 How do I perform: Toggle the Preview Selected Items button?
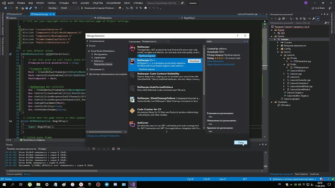click(317, 19)
